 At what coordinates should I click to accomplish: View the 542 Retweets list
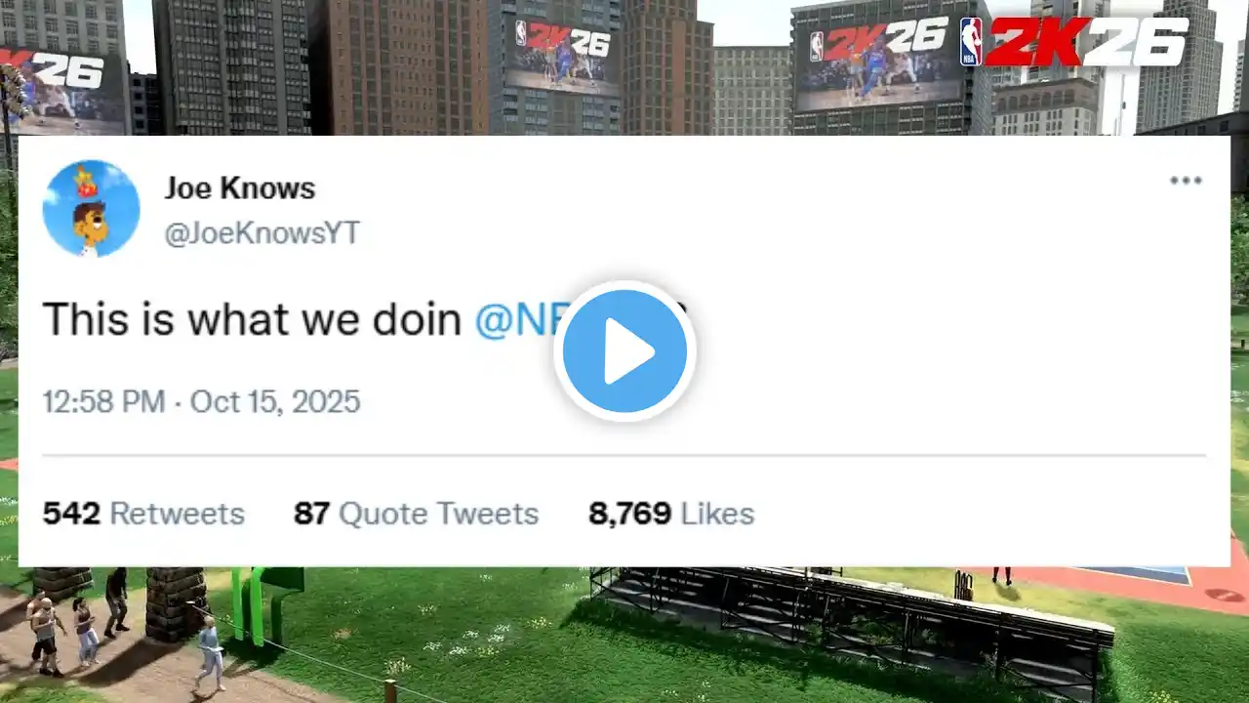(143, 514)
